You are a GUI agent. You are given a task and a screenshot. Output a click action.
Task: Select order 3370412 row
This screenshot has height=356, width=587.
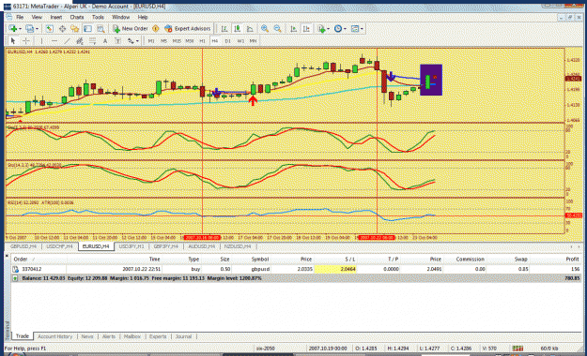(296, 269)
